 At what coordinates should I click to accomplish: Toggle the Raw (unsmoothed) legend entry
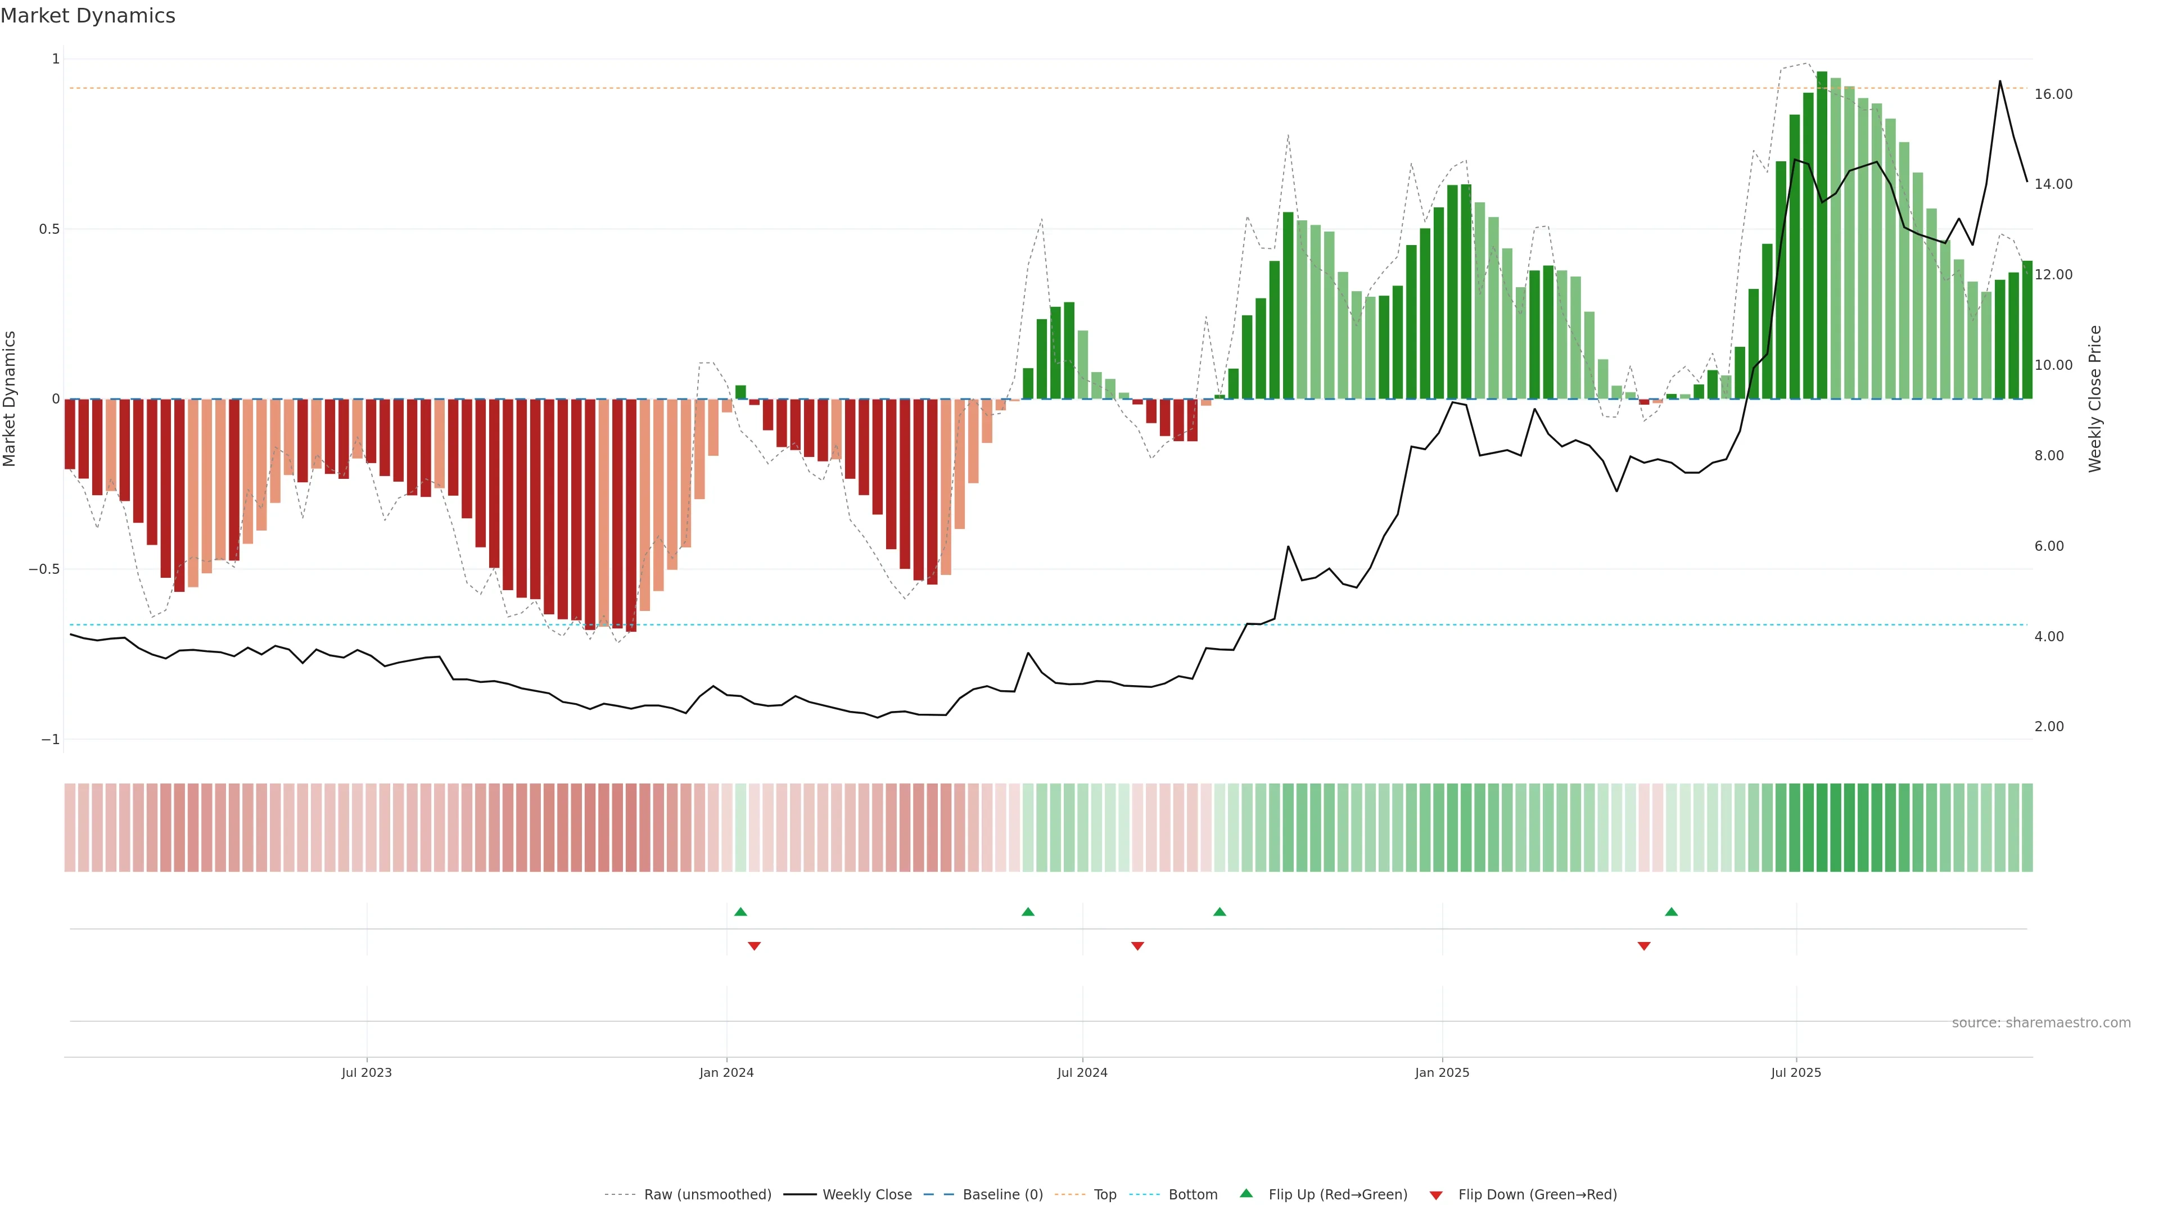(707, 1195)
